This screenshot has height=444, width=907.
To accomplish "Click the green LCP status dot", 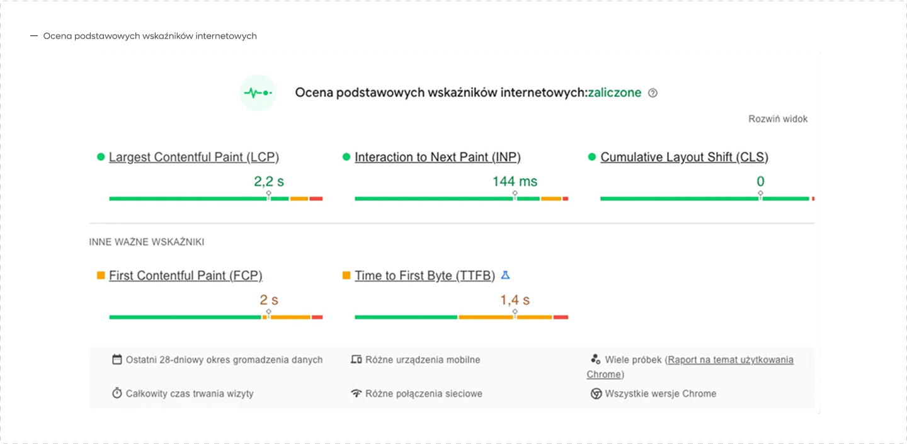I will (x=101, y=157).
